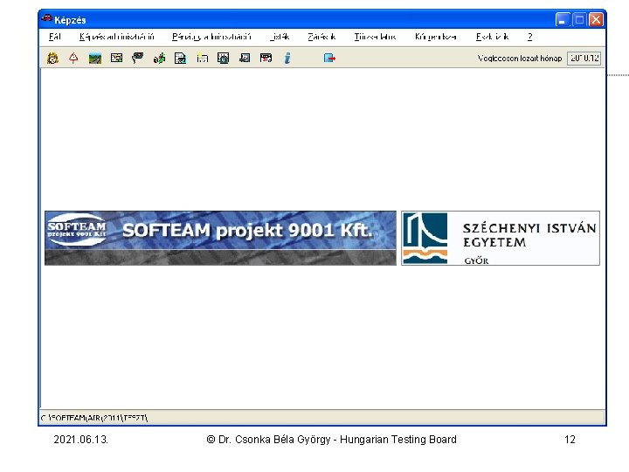The width and height of the screenshot is (629, 472).
Task: Click the exit door icon with red arrow
Action: pos(329,59)
